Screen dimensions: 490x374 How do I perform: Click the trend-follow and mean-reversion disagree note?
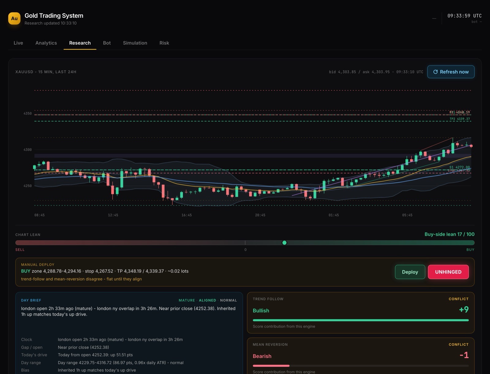tap(81, 279)
